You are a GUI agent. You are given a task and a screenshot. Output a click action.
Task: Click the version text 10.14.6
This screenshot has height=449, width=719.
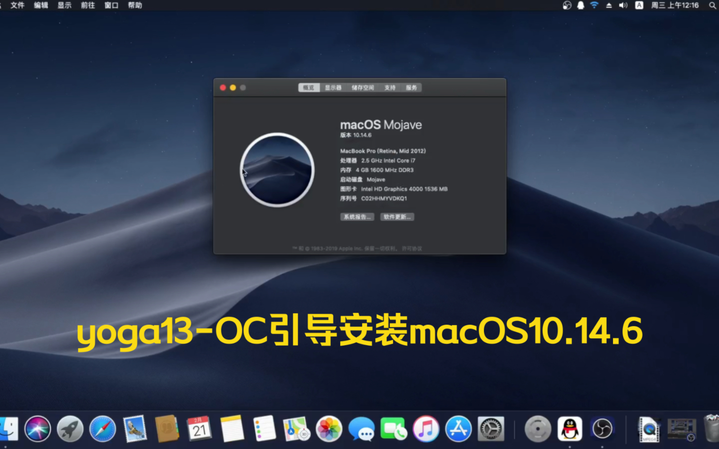tap(362, 135)
